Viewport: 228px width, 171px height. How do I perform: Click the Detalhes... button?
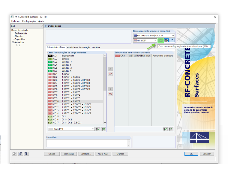pos(86,154)
